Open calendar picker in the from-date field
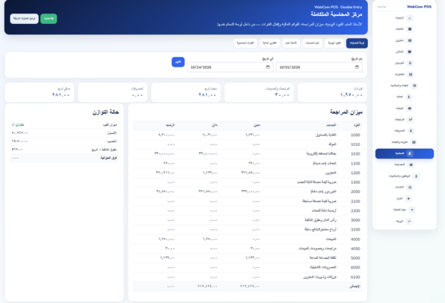 pos(357,67)
